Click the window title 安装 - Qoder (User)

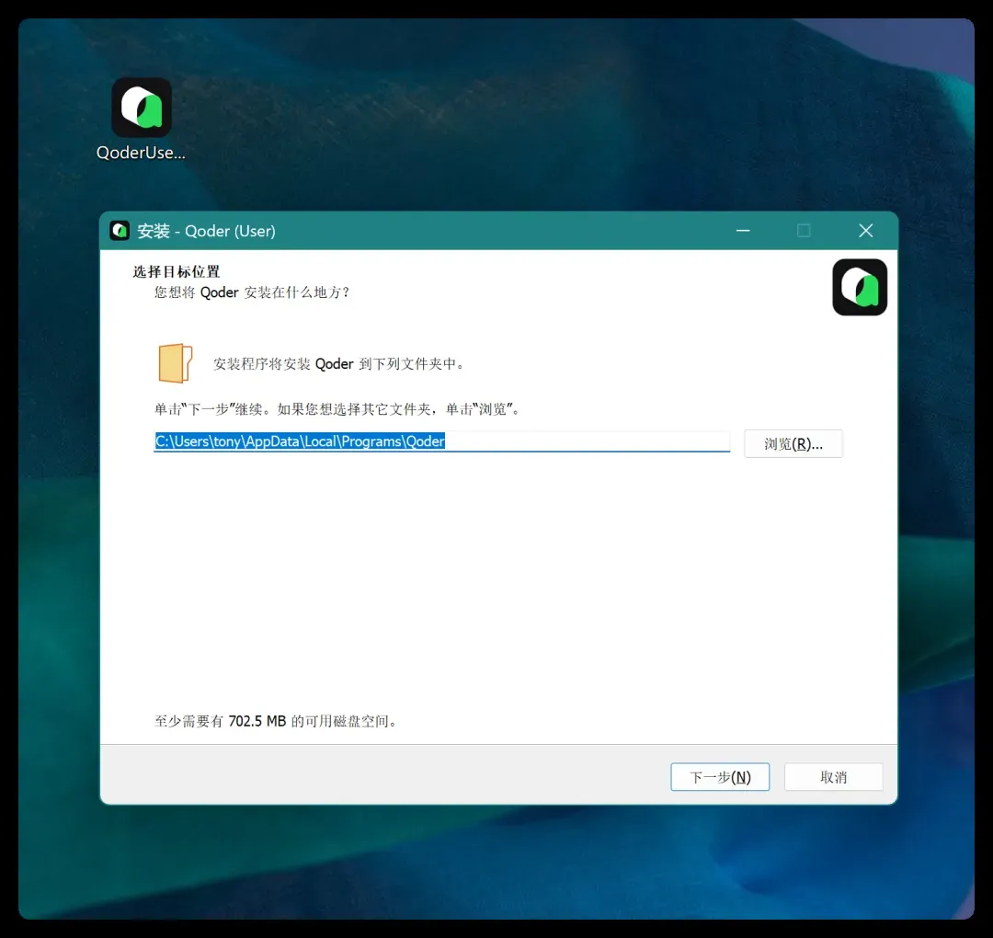207,231
